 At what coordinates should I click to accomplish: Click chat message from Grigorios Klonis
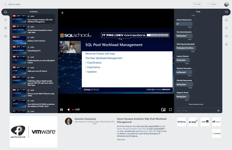pos(183,96)
